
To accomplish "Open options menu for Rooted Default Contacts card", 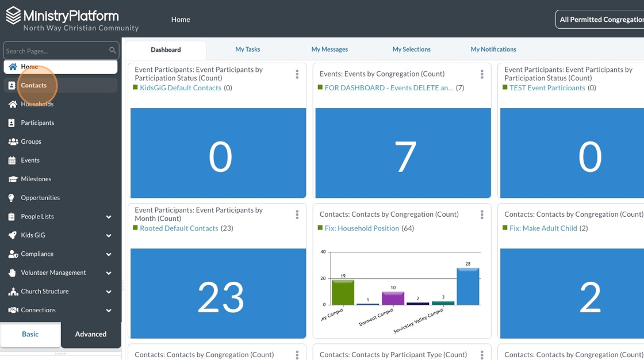I will [297, 215].
